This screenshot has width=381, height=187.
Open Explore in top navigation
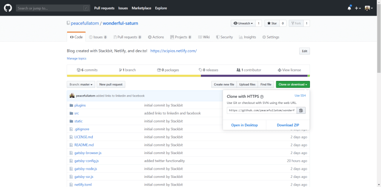pos(161,8)
